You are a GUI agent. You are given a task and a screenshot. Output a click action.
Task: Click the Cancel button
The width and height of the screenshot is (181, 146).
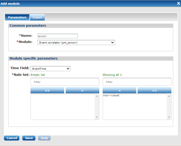(x=12, y=138)
